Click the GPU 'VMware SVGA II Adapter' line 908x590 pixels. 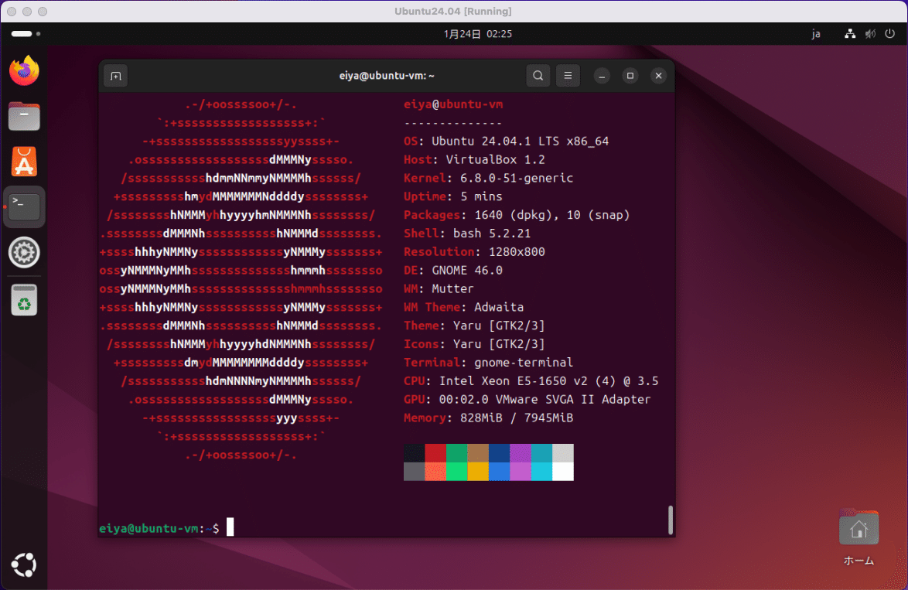point(527,400)
